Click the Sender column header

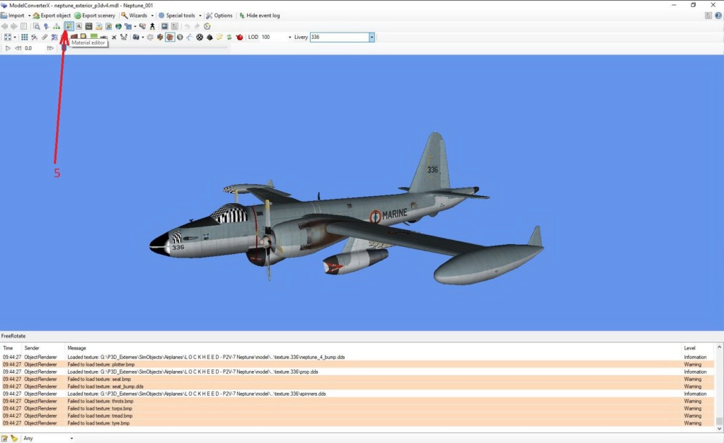(32, 348)
